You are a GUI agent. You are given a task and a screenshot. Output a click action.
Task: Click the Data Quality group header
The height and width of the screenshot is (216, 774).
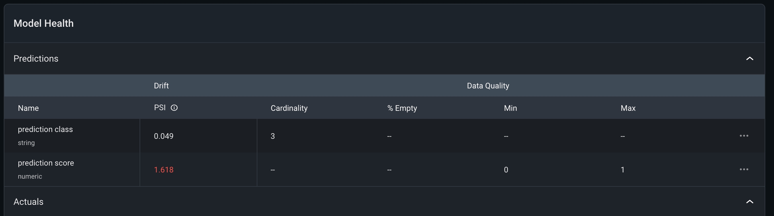(x=488, y=86)
